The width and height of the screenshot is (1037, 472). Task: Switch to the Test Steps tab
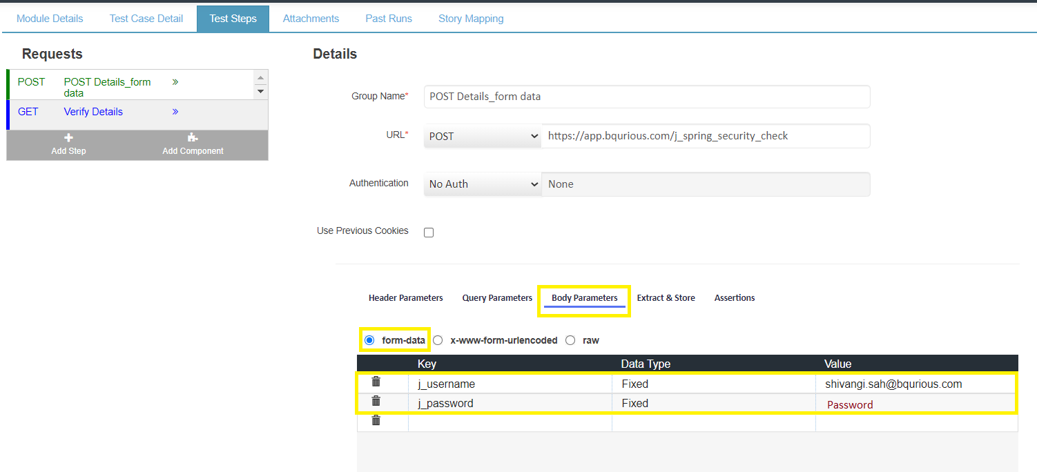(x=233, y=19)
